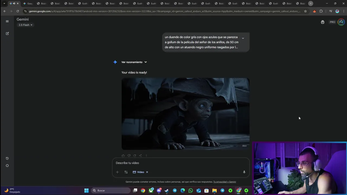Open the fox extension icon
The image size is (347, 195).
coord(314,11)
